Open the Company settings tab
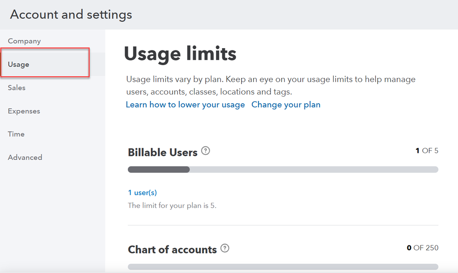The height and width of the screenshot is (273, 458). (24, 41)
